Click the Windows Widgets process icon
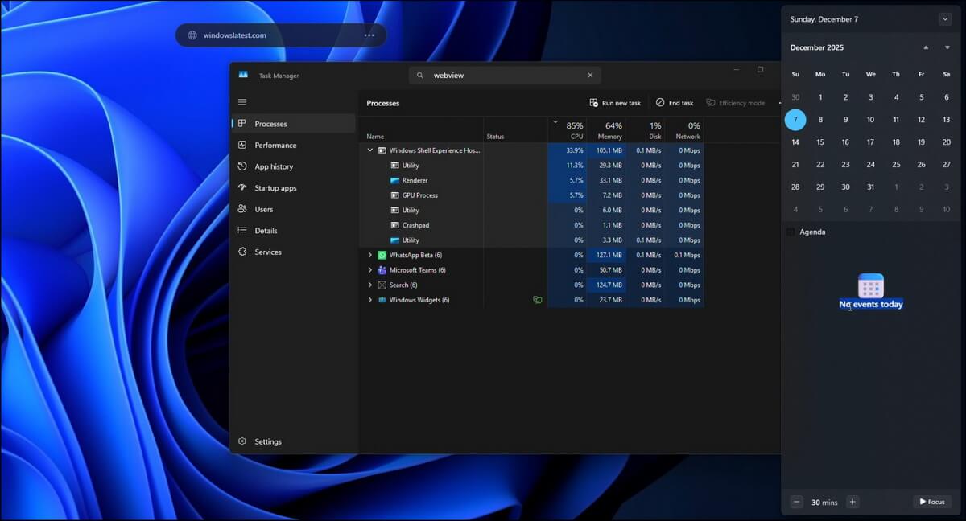Screen dimensions: 966x521 point(382,300)
